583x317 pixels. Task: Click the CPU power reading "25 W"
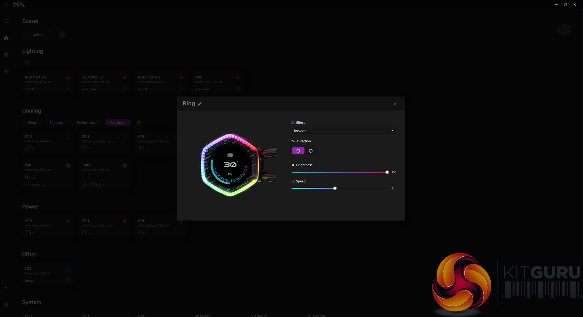[30, 232]
